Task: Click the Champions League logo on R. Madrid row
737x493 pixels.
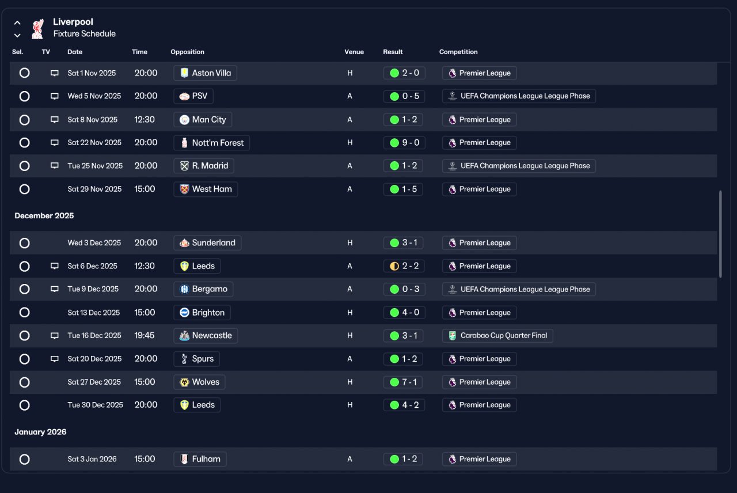Action: coord(453,166)
